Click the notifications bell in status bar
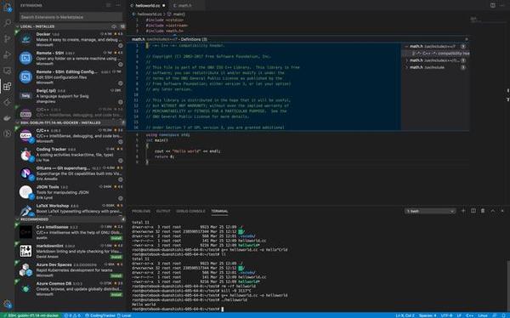 click(x=503, y=315)
